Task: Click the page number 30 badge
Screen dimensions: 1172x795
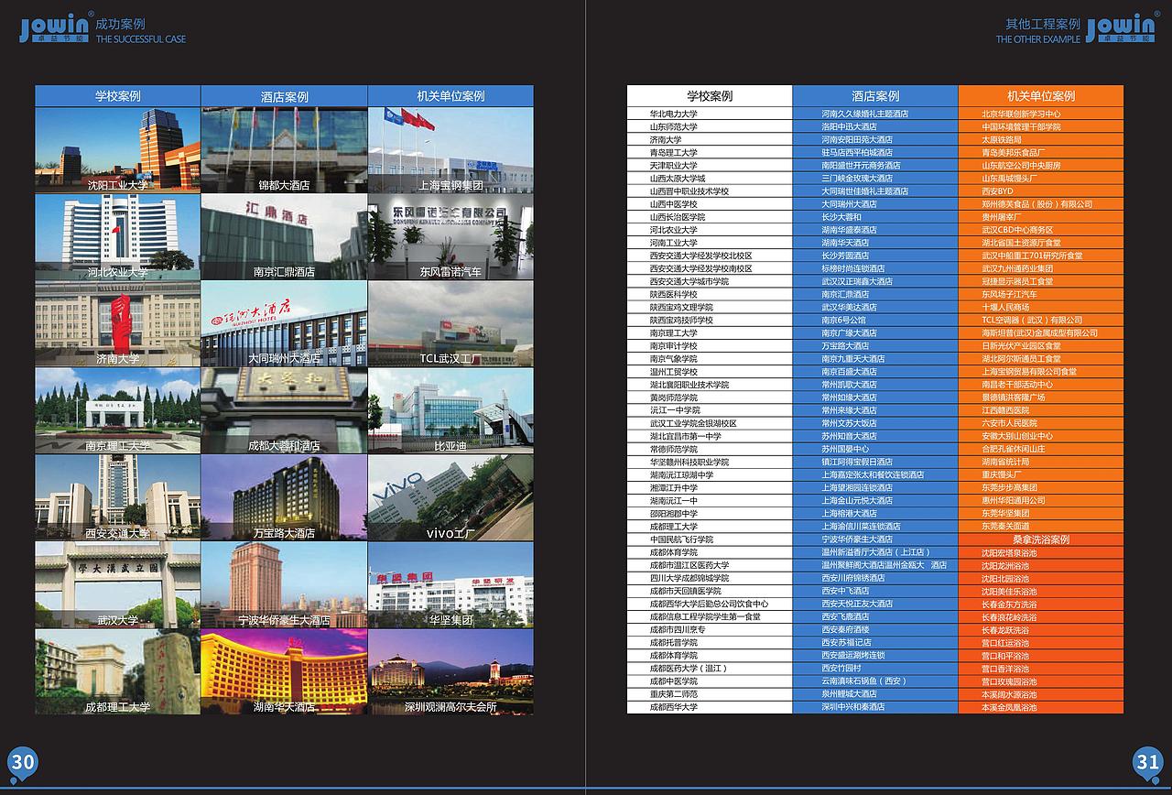Action: (23, 763)
